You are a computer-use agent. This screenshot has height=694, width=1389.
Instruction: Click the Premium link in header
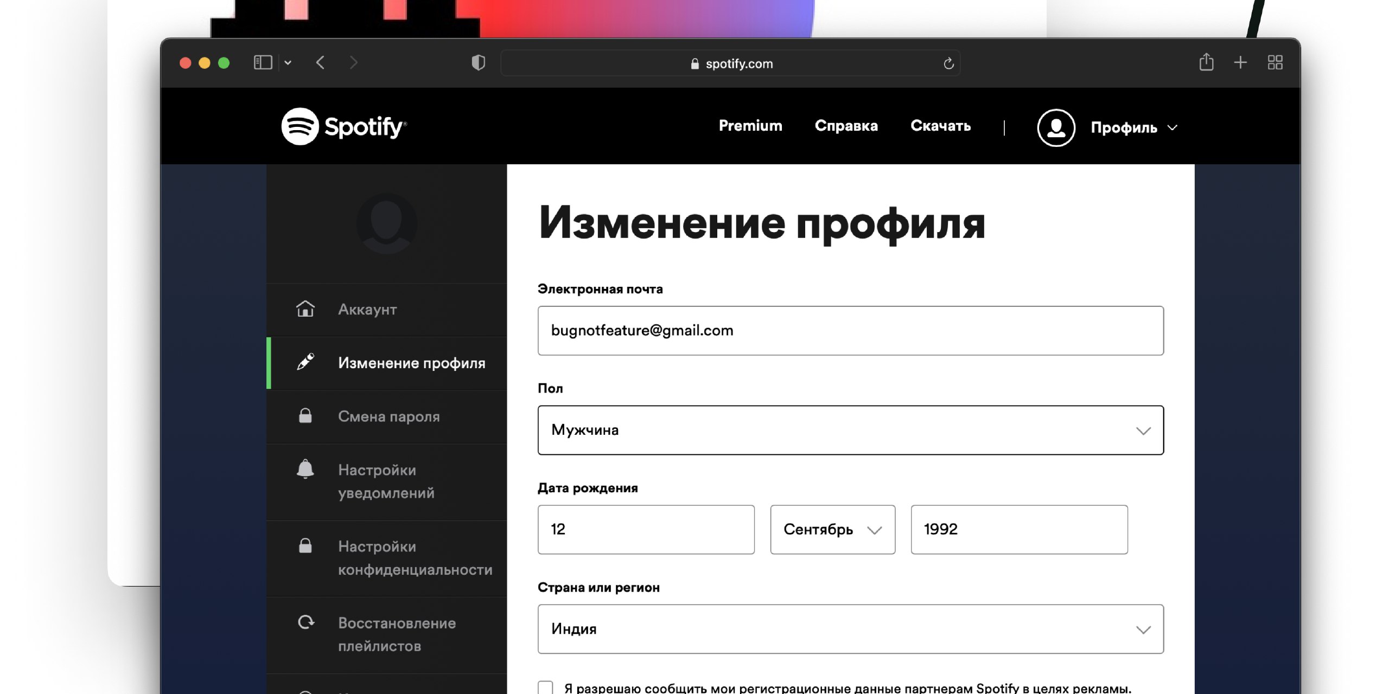click(750, 126)
